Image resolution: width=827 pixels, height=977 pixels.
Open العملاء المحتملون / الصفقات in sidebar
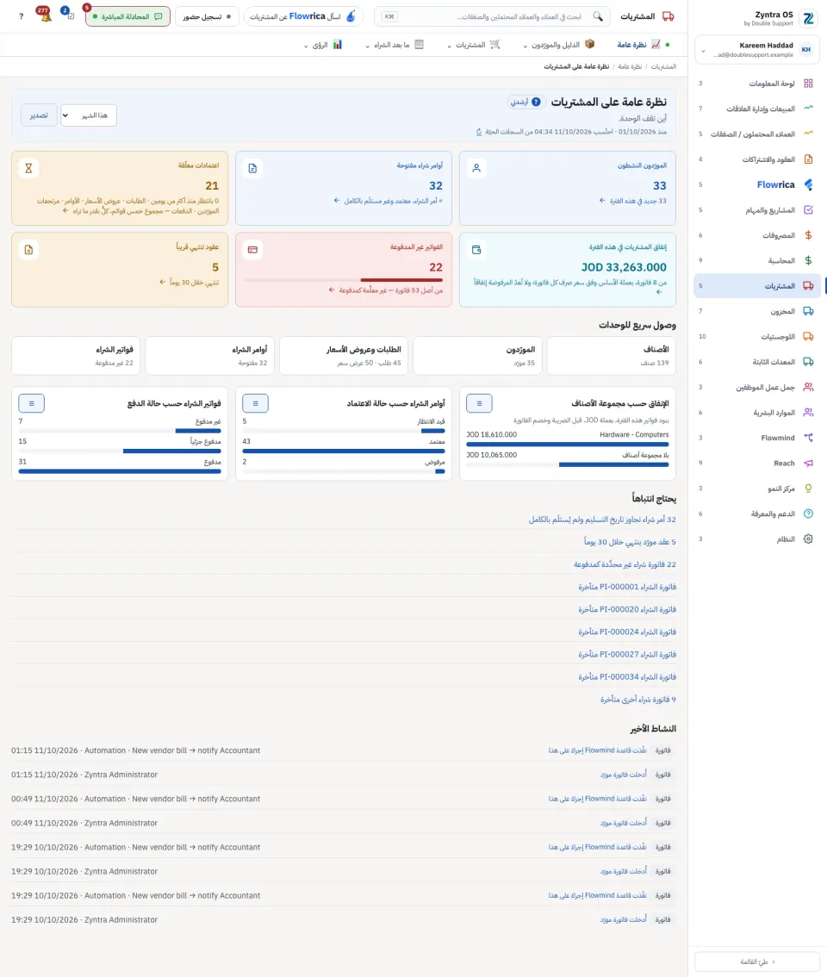(x=756, y=134)
